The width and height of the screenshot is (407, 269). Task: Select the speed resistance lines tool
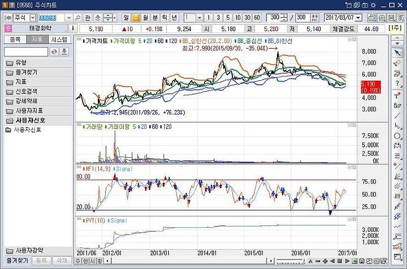397,186
